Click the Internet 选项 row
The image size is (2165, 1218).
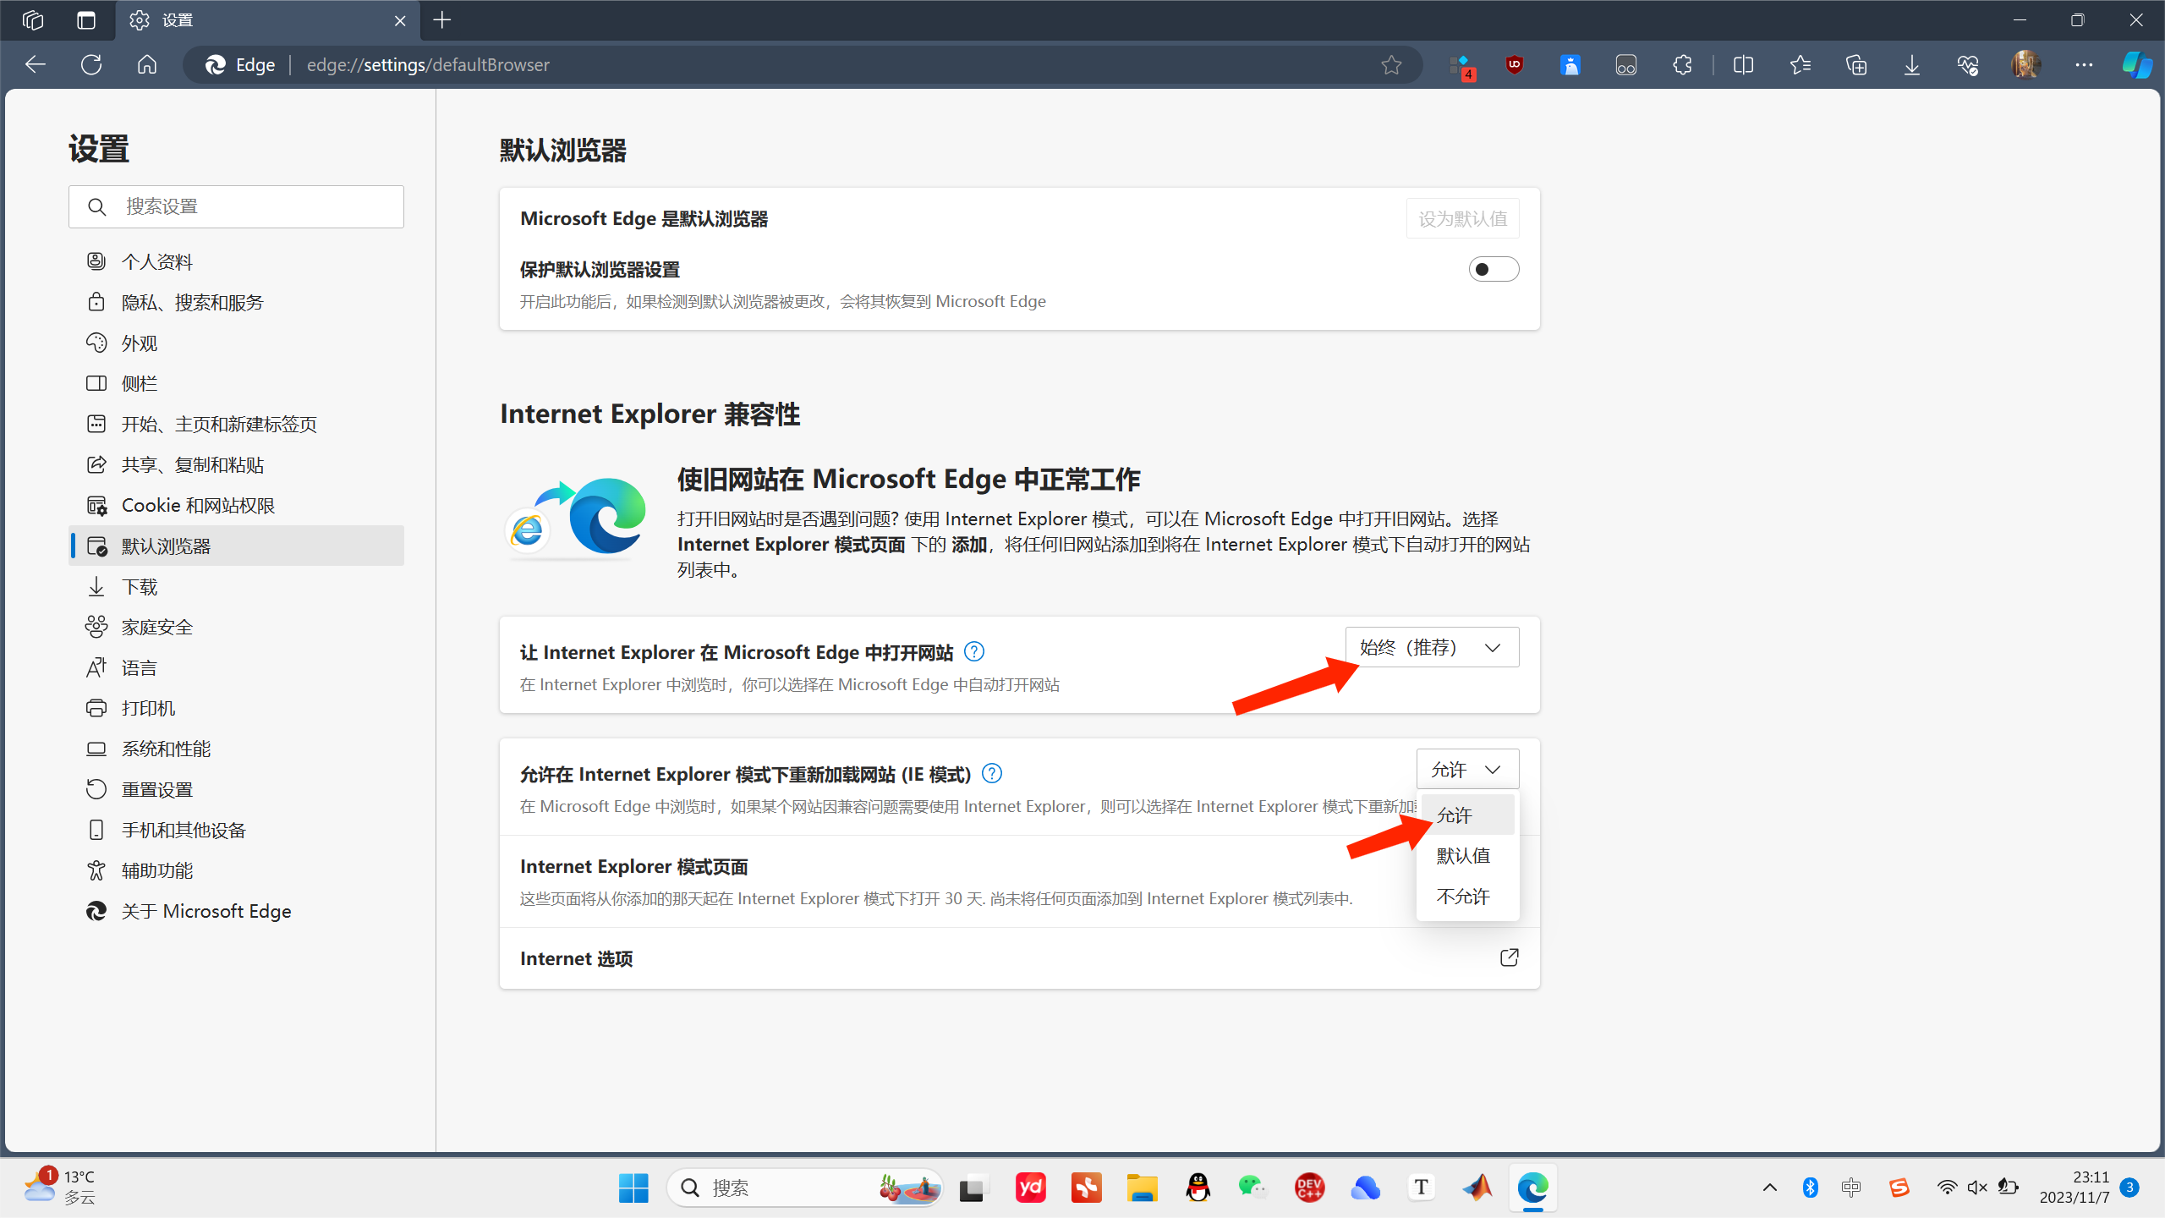(x=1019, y=957)
